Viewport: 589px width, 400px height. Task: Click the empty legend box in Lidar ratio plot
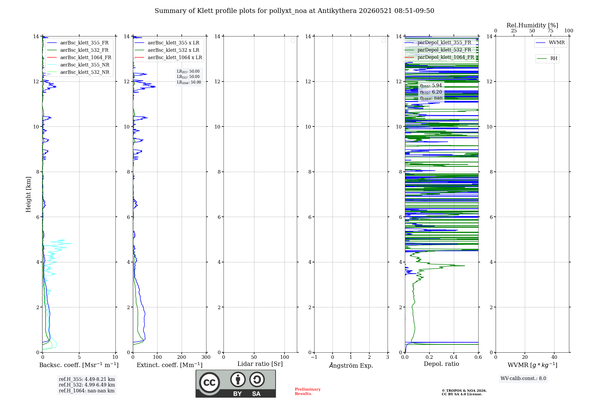293,41
